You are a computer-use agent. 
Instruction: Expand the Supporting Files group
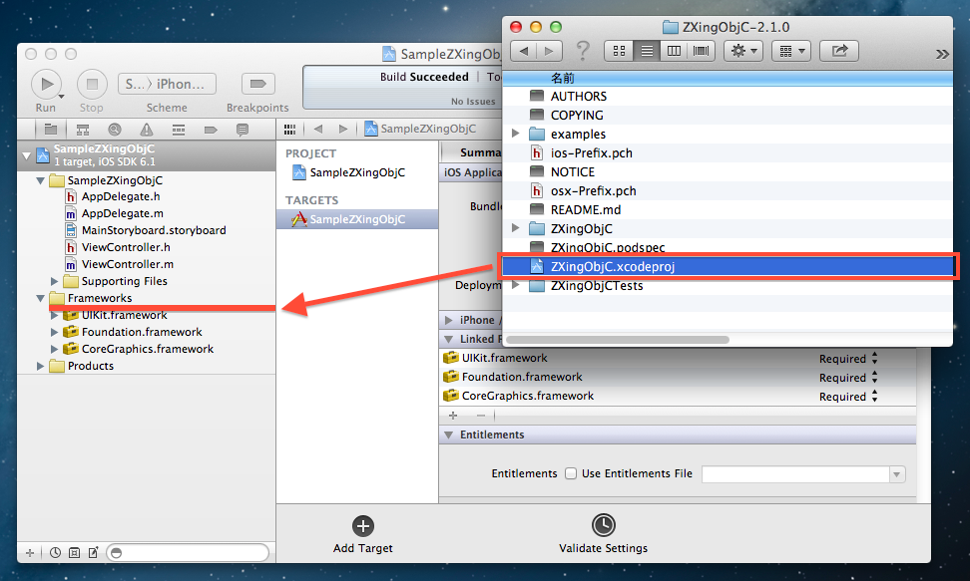[x=55, y=281]
